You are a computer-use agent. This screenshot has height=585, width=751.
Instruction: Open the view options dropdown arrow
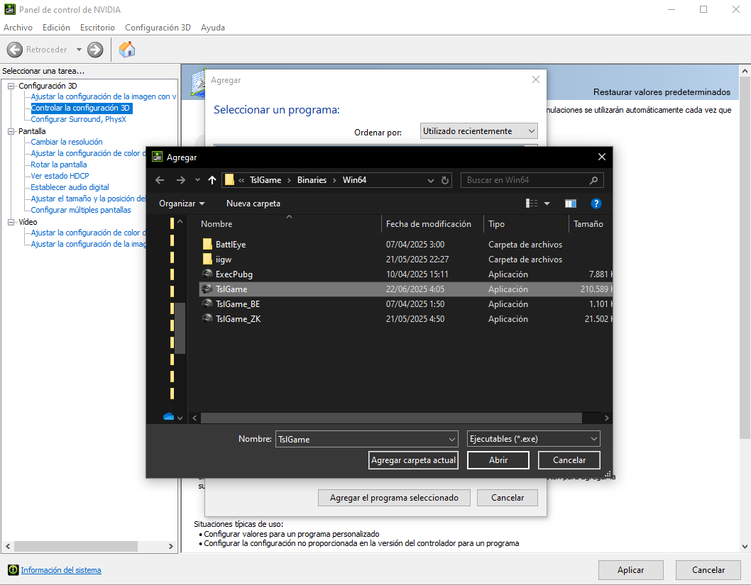click(547, 204)
